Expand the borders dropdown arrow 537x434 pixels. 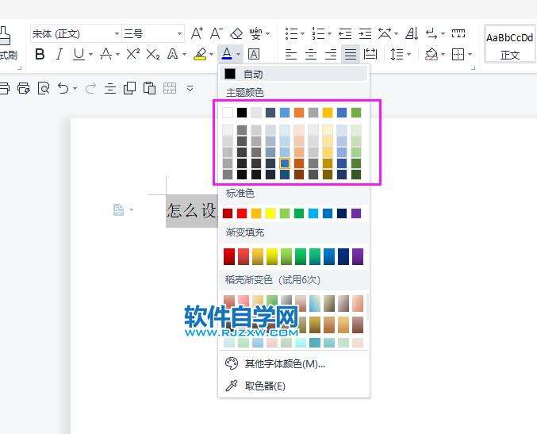tap(470, 54)
